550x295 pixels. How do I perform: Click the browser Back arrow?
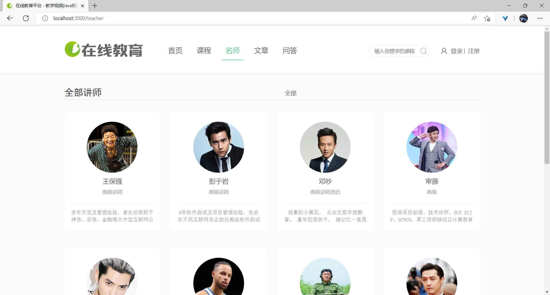click(10, 18)
